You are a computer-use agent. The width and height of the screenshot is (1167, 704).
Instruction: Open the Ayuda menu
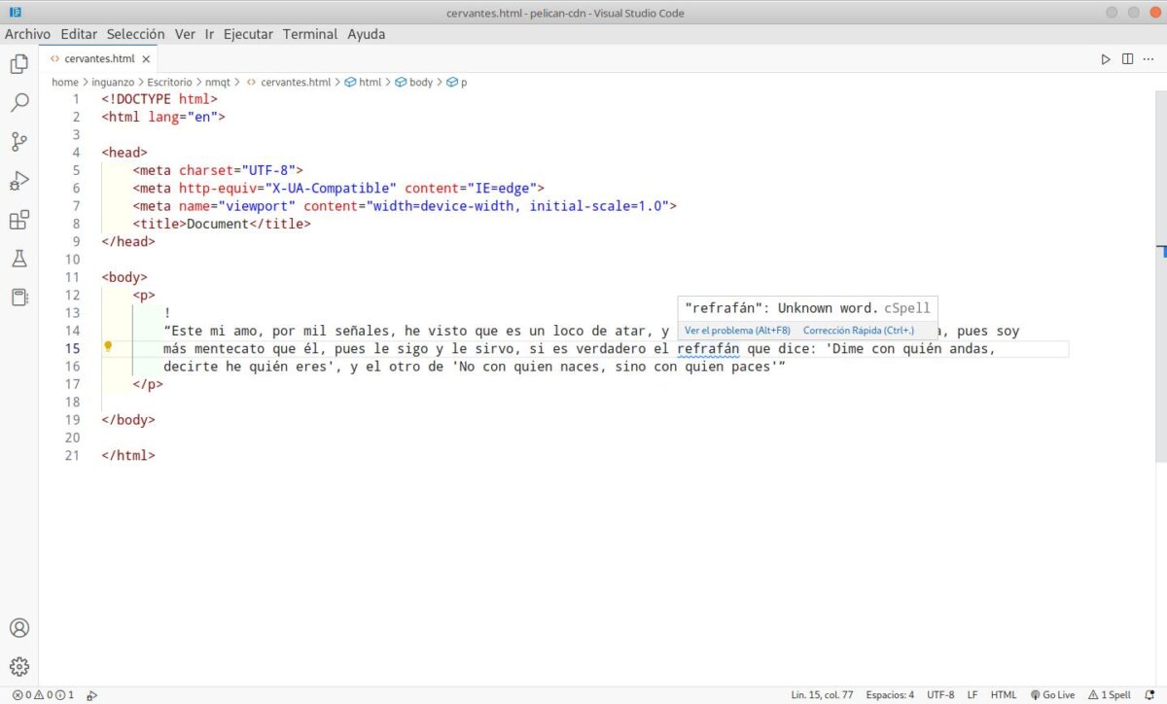coord(367,34)
